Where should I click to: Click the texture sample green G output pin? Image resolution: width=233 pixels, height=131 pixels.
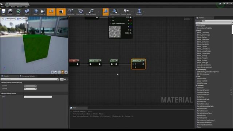130,24
